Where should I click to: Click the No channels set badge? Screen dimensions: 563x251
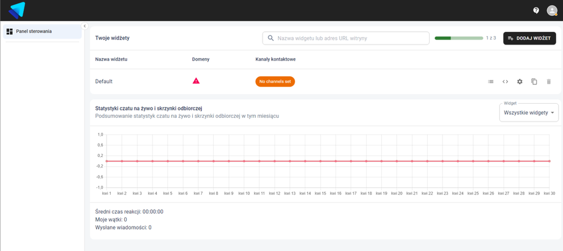tap(275, 81)
